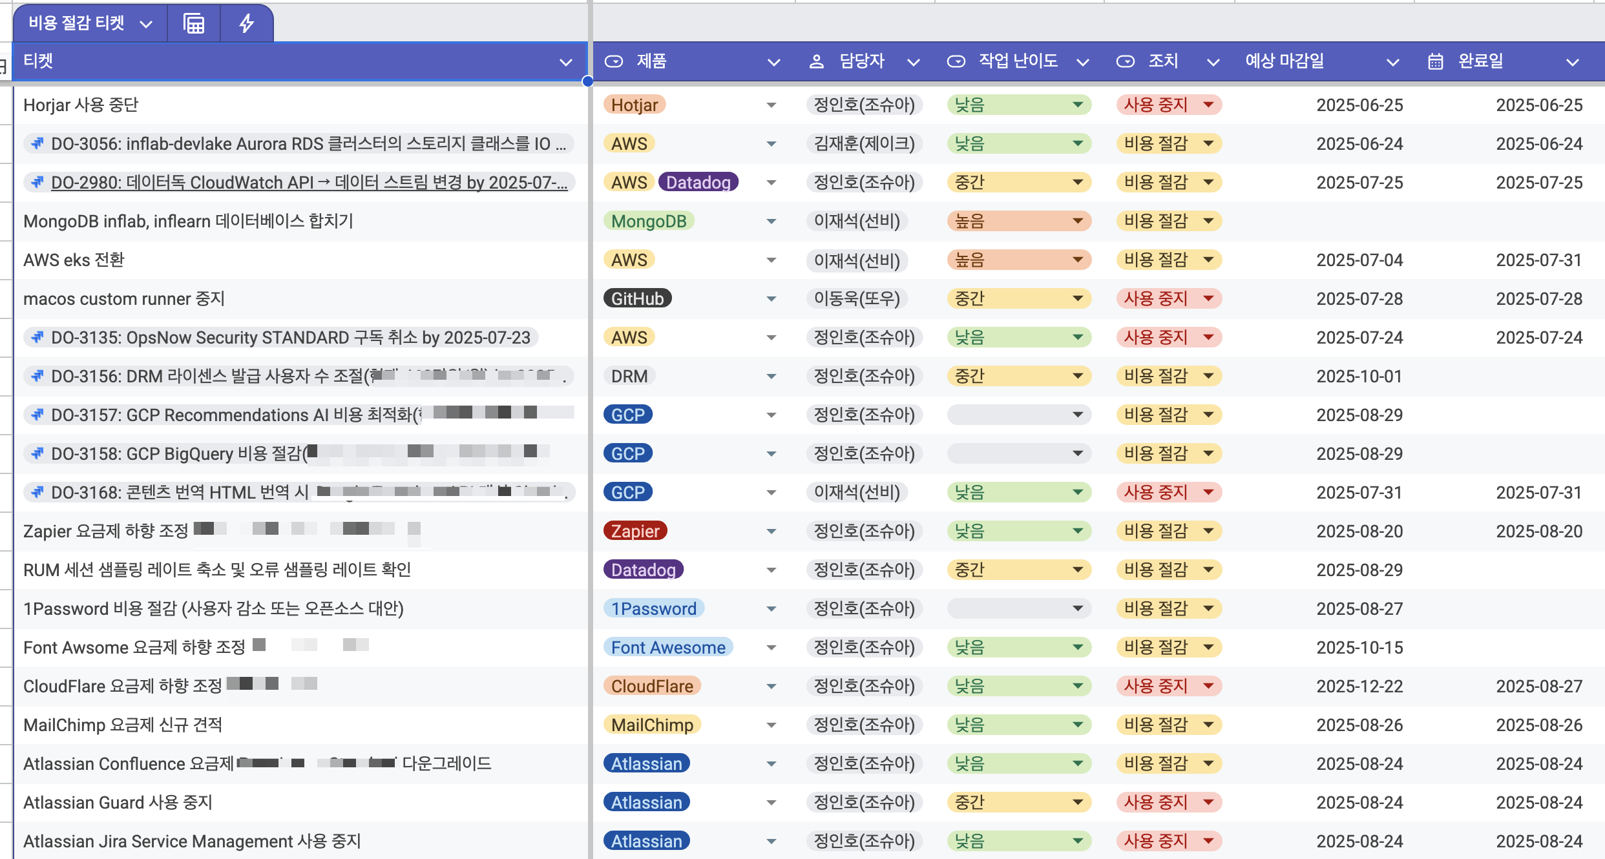Click the red Zapier product tag

tap(635, 531)
